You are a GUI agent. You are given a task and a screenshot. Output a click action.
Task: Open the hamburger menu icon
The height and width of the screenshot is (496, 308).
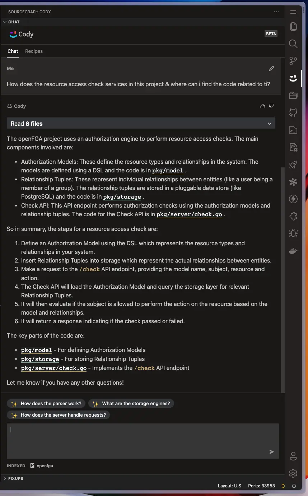pyautogui.click(x=293, y=12)
